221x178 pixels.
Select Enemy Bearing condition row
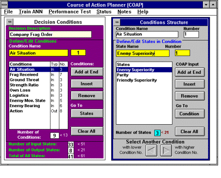click(39, 106)
